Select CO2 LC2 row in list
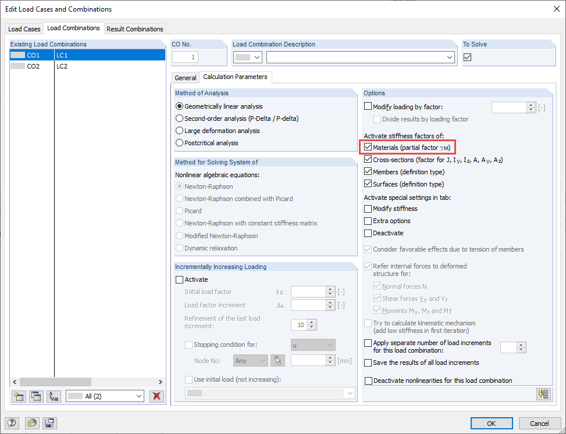The image size is (566, 434). 87,66
